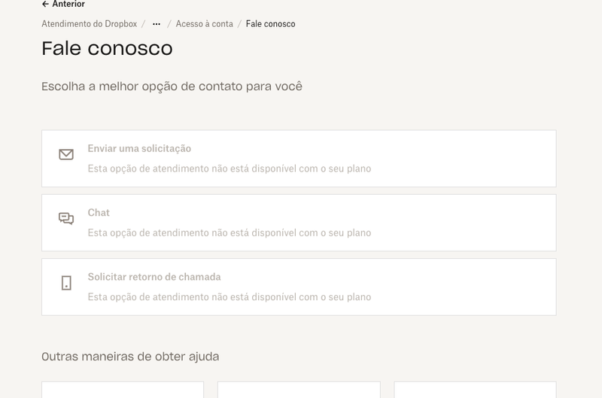Image resolution: width=602 pixels, height=398 pixels.
Task: Click the Fale conosco breadcrumb item
Action: click(x=271, y=24)
